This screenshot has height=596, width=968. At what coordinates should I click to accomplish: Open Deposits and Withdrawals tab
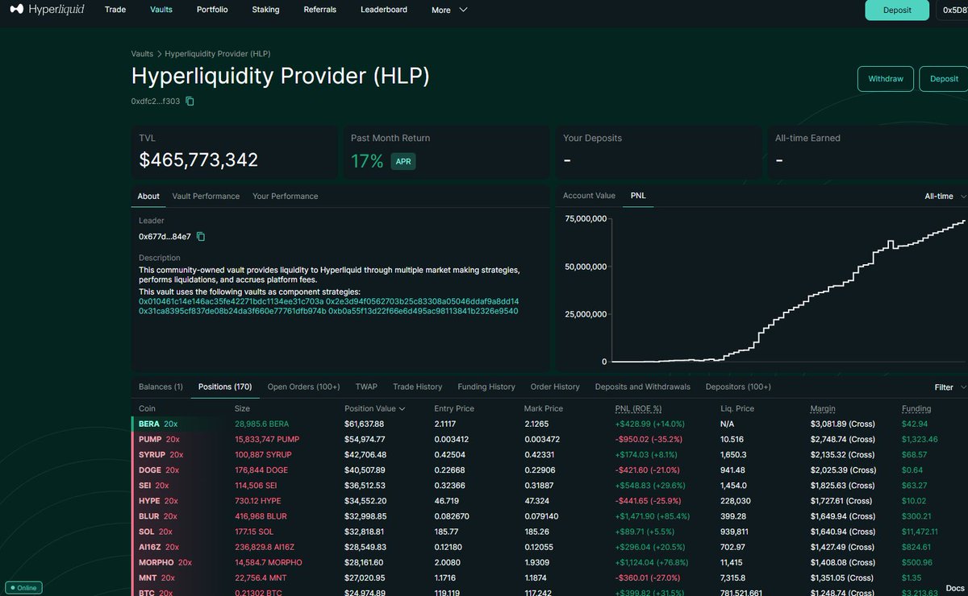[642, 387]
